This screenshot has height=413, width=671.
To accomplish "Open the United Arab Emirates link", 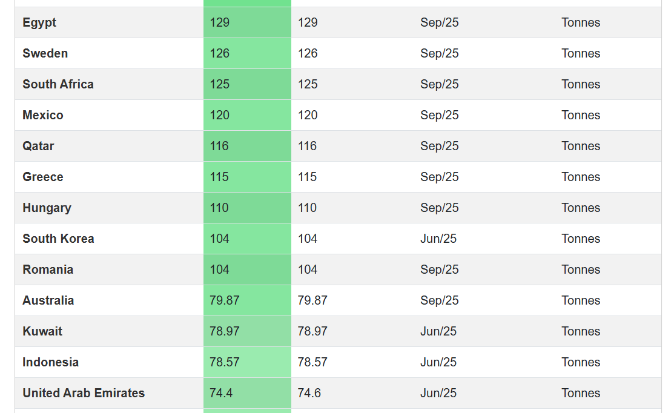I will click(84, 393).
